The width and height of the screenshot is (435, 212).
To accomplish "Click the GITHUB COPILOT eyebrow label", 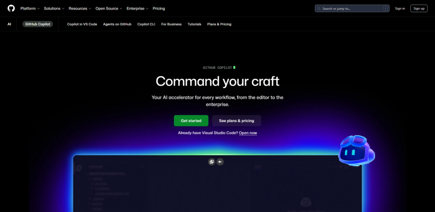I will (x=217, y=67).
